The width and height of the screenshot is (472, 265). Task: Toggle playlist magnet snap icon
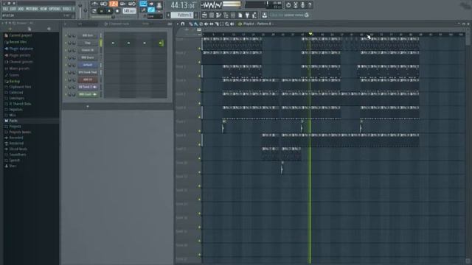(x=183, y=24)
